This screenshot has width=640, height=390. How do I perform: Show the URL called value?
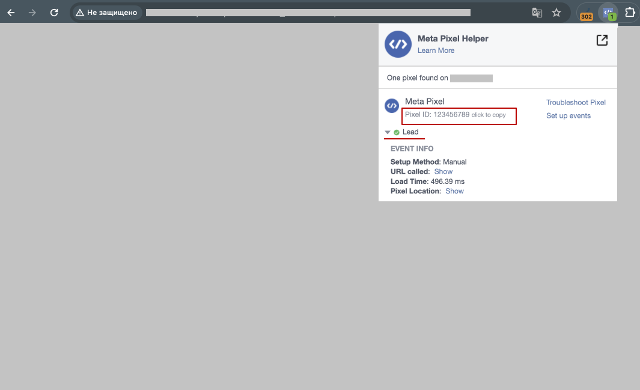443,172
